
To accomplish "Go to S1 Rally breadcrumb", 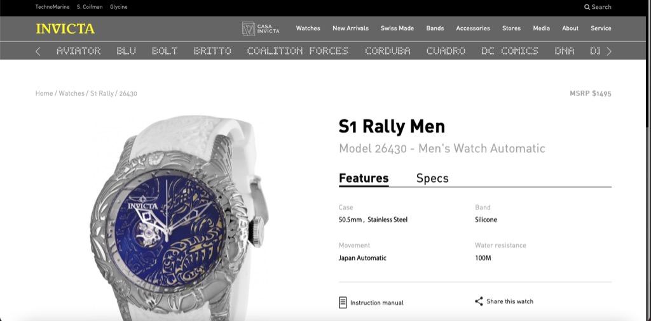I will coord(102,93).
